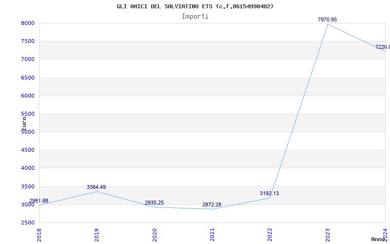Image resolution: width=390 pixels, height=244 pixels.
Task: Click the 3192.13 data label
Action: (x=270, y=193)
